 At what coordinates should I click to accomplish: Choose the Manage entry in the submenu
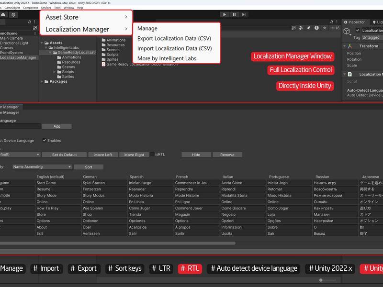[147, 29]
